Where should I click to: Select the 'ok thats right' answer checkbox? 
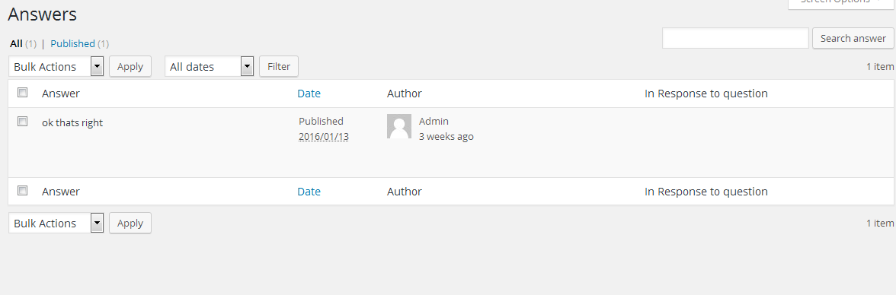pos(22,121)
